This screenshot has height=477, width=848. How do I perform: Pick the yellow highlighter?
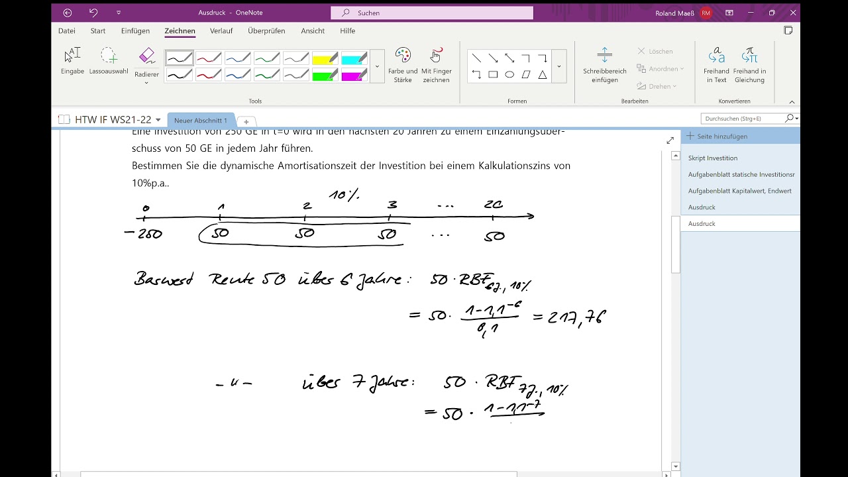(325, 58)
